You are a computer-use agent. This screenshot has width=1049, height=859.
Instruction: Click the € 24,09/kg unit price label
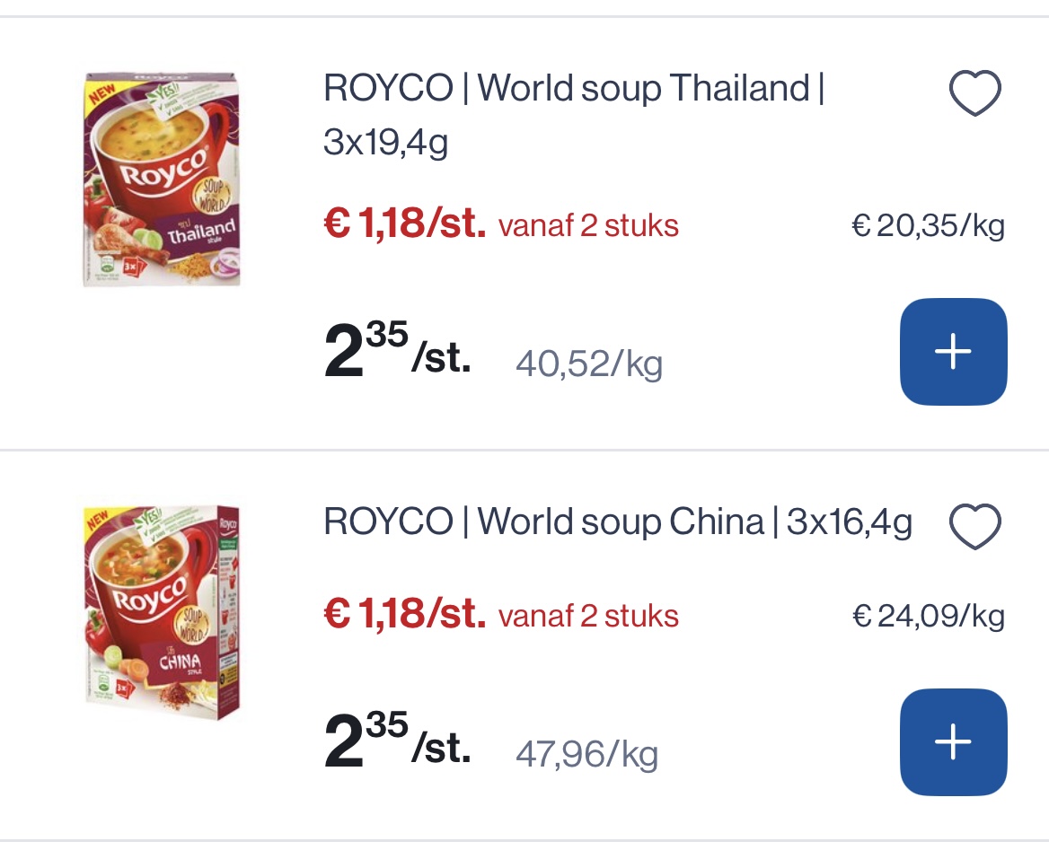tap(929, 617)
